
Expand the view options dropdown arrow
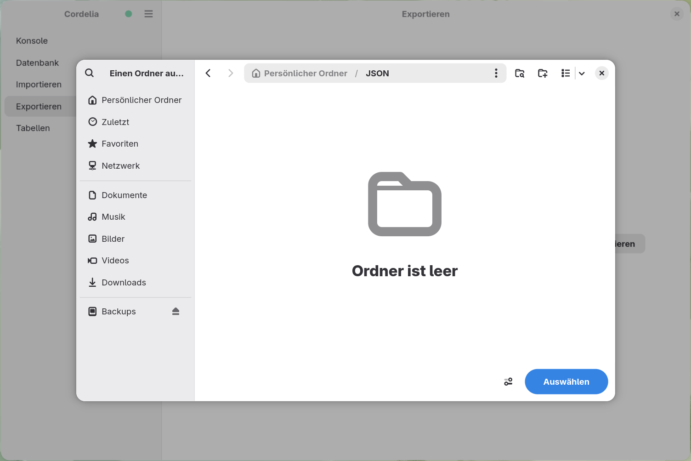click(x=582, y=73)
